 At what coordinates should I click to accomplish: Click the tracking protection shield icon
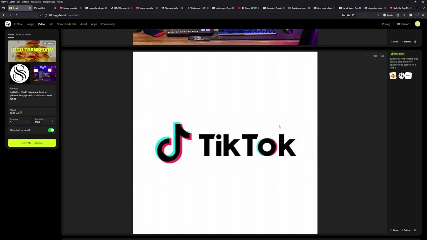41,15
